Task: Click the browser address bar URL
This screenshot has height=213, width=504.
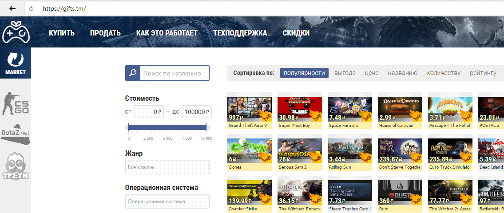Action: coord(64,9)
